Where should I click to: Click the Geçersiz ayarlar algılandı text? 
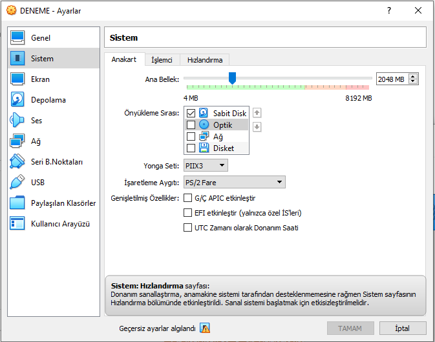(157, 328)
